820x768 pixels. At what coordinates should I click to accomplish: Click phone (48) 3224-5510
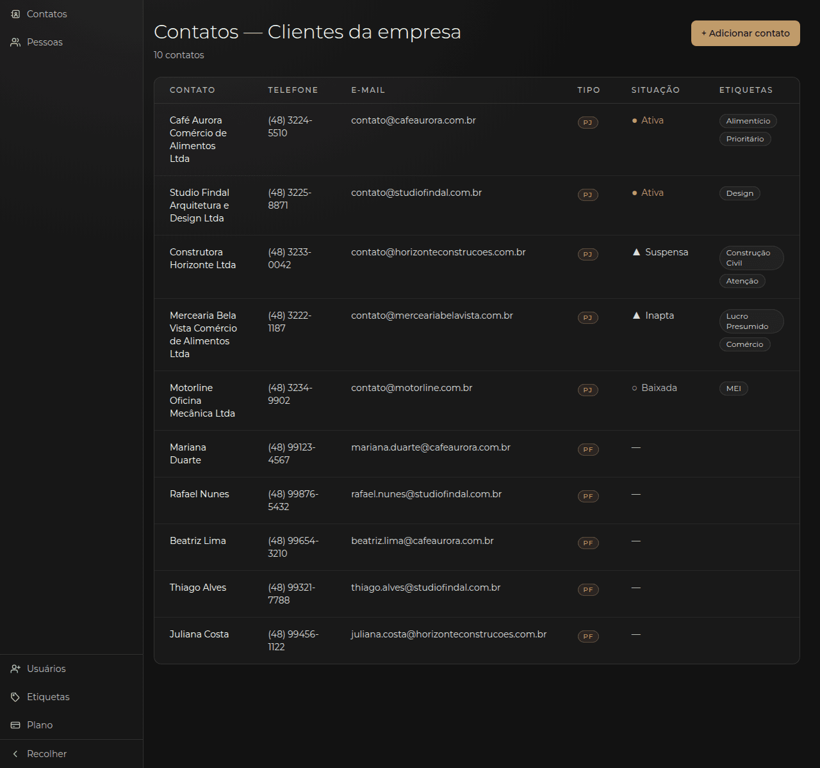click(x=290, y=127)
